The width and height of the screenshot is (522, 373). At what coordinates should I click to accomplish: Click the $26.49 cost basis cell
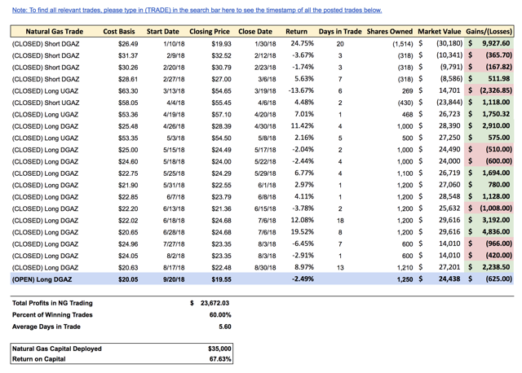pyautogui.click(x=128, y=44)
